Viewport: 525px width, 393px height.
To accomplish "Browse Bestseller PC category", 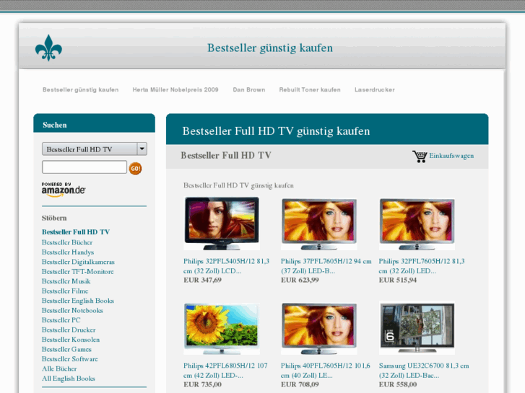I will (61, 320).
